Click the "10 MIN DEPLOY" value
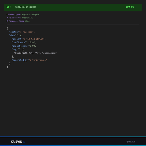 (x=35, y=39)
